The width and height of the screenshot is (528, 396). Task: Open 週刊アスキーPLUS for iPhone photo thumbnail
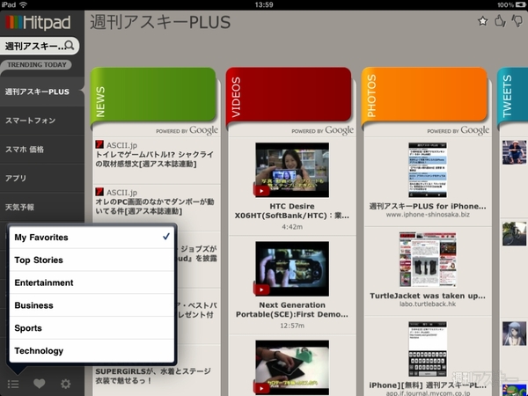428,170
